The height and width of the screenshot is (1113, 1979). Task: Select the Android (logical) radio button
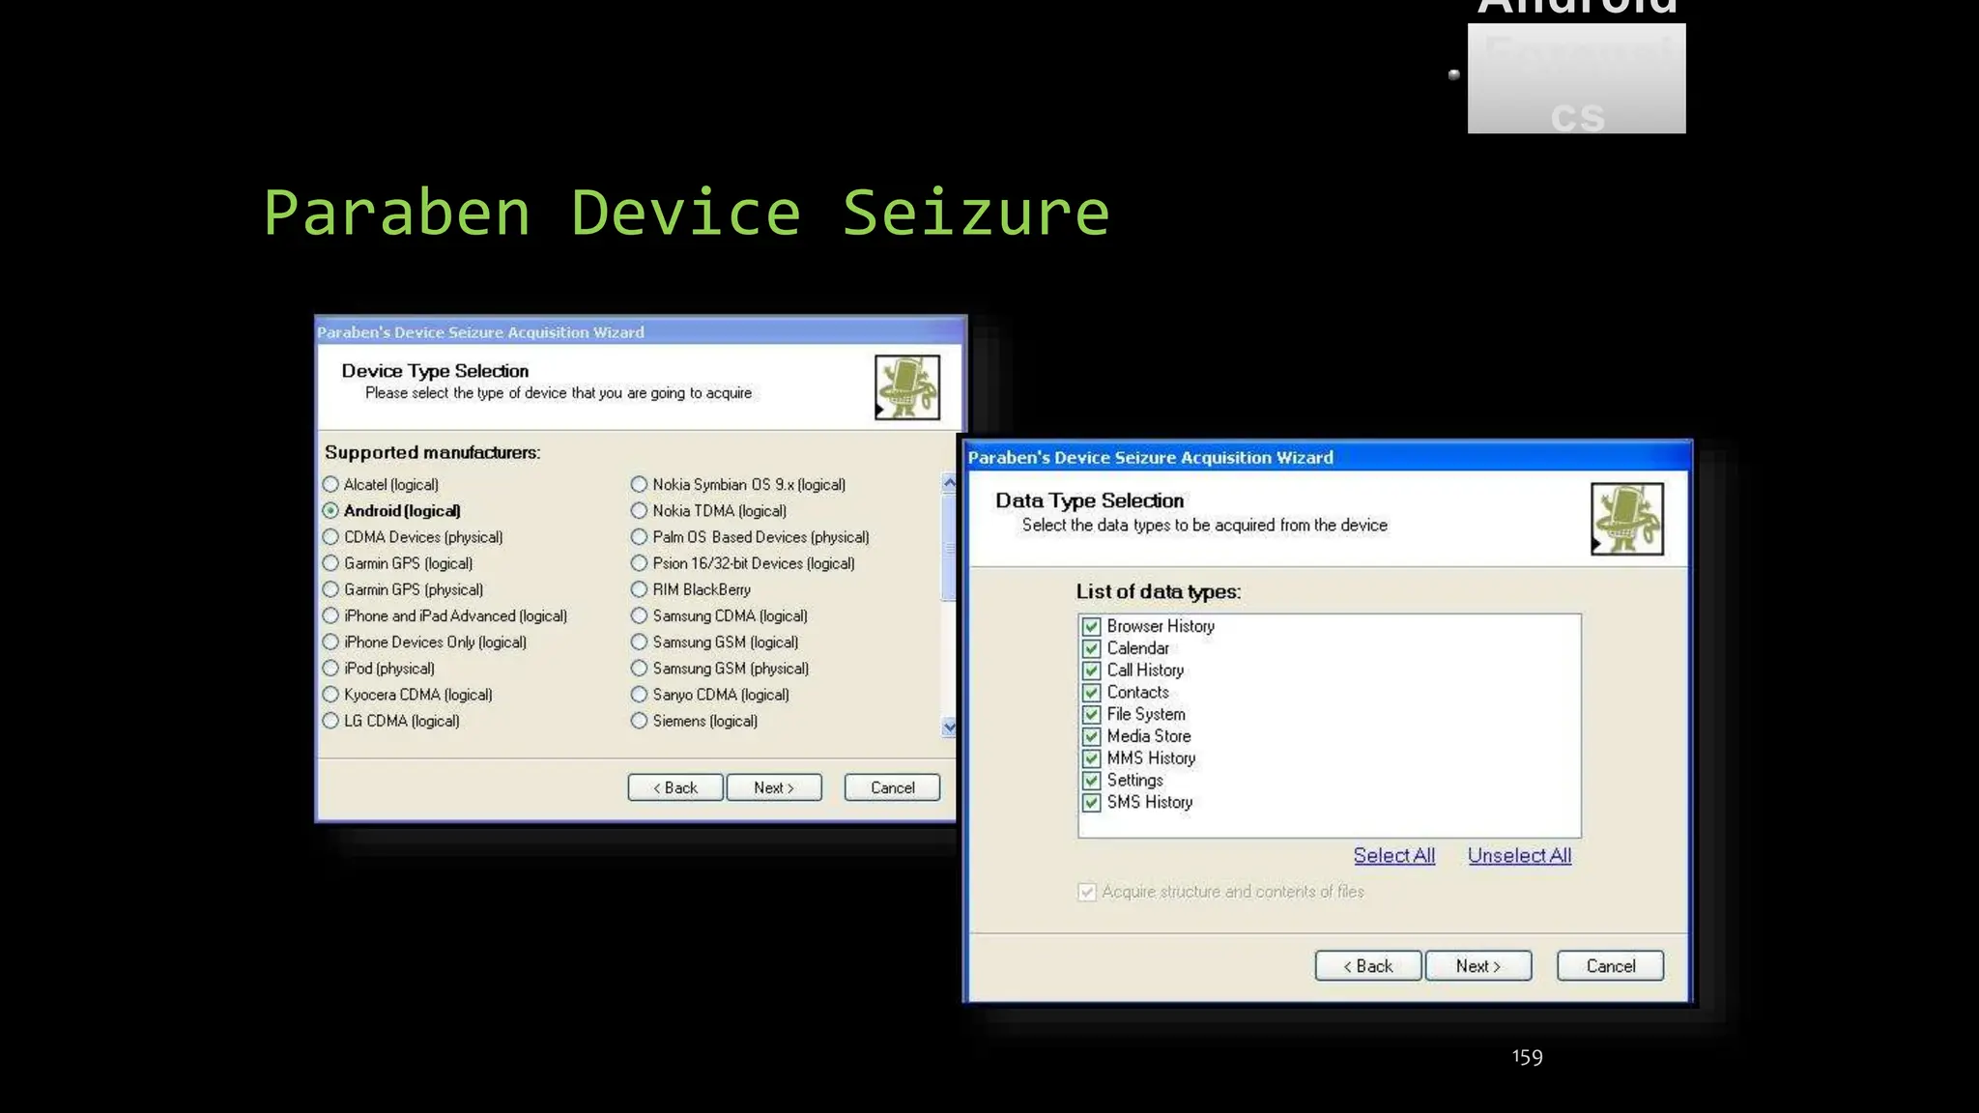[x=331, y=511]
